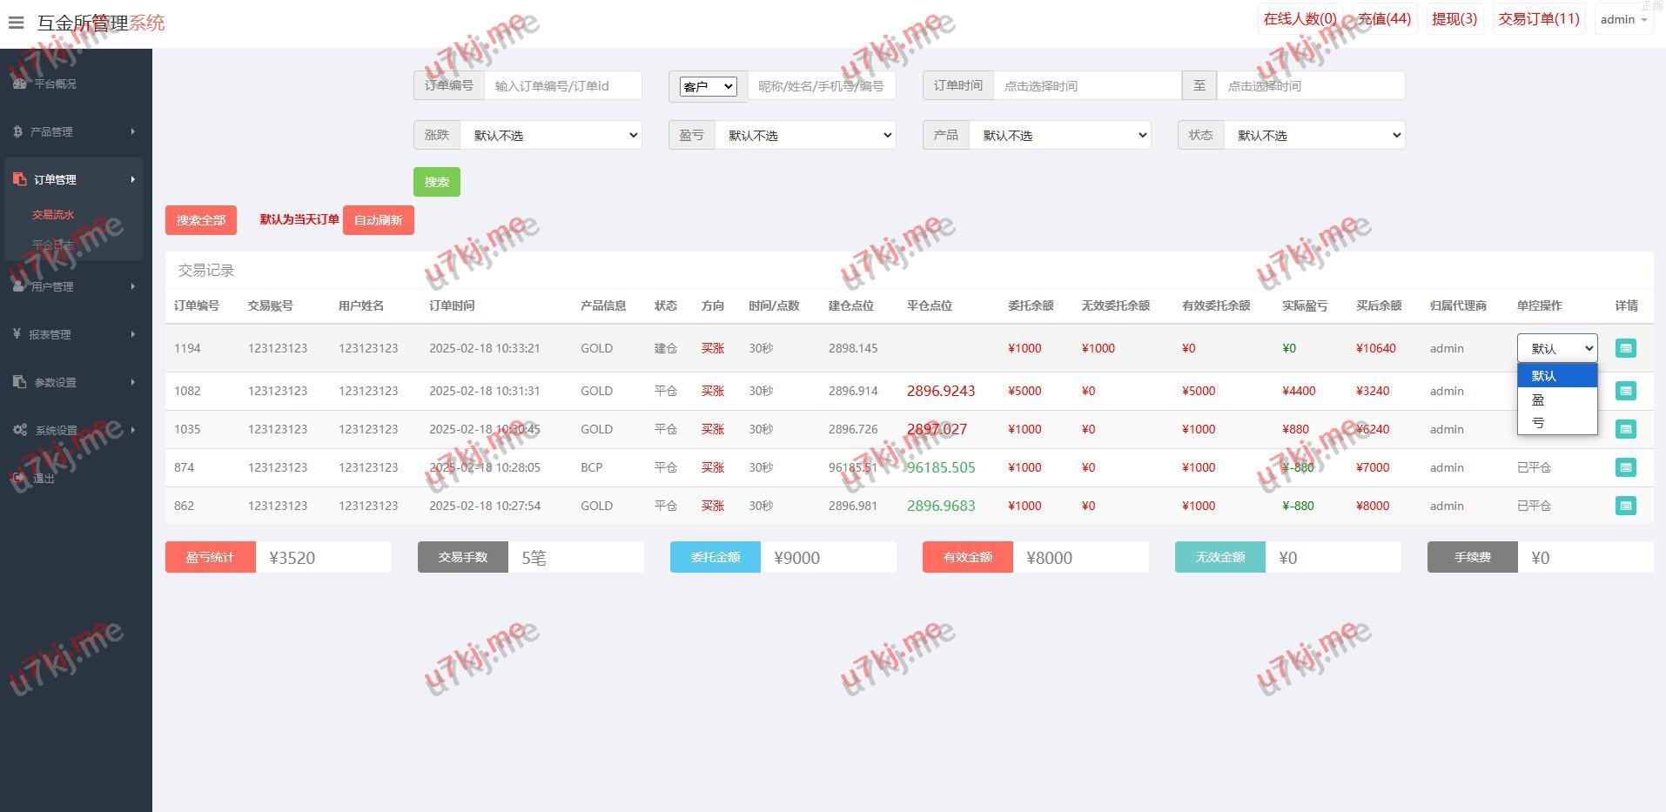Open details icon for order 1194
1666x812 pixels.
1625,348
